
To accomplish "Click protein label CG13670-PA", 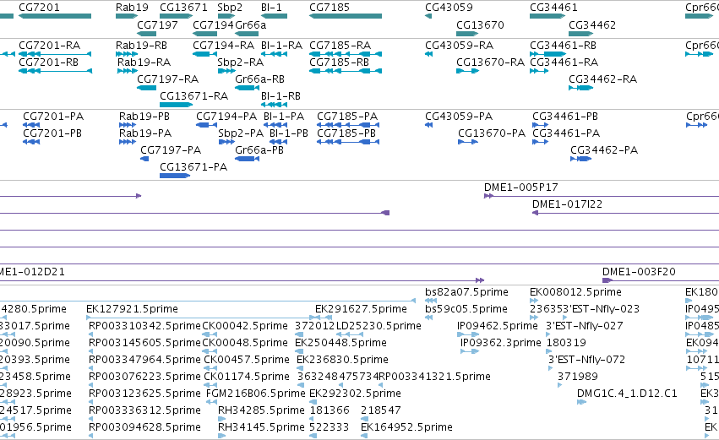I will pos(492,133).
